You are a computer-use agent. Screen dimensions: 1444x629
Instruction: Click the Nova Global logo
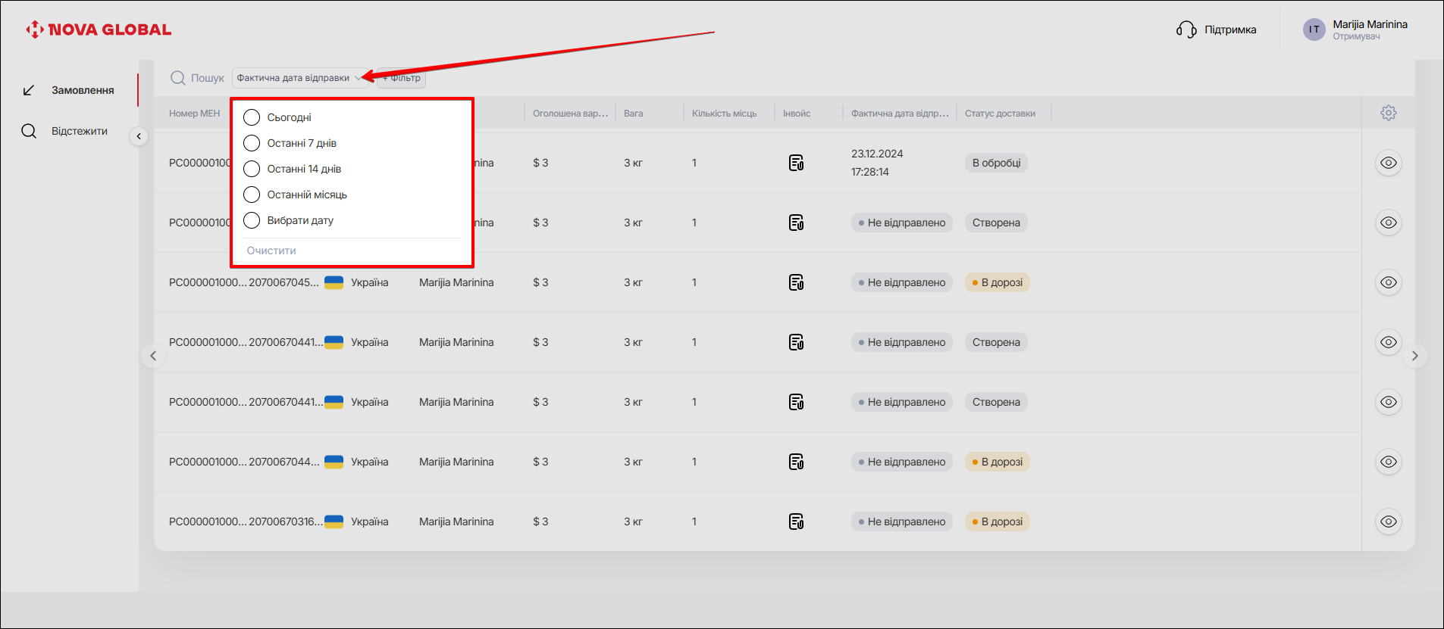click(x=99, y=30)
